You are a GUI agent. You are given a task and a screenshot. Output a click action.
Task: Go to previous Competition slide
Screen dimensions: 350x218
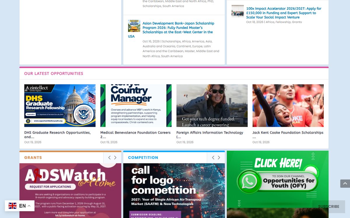(x=213, y=158)
